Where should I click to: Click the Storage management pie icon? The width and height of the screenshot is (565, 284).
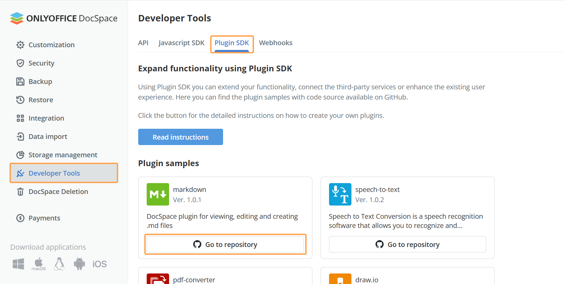coord(20,155)
